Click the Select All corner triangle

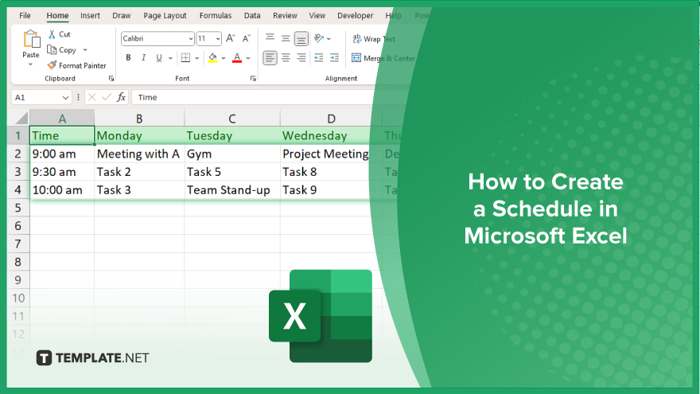[x=21, y=119]
